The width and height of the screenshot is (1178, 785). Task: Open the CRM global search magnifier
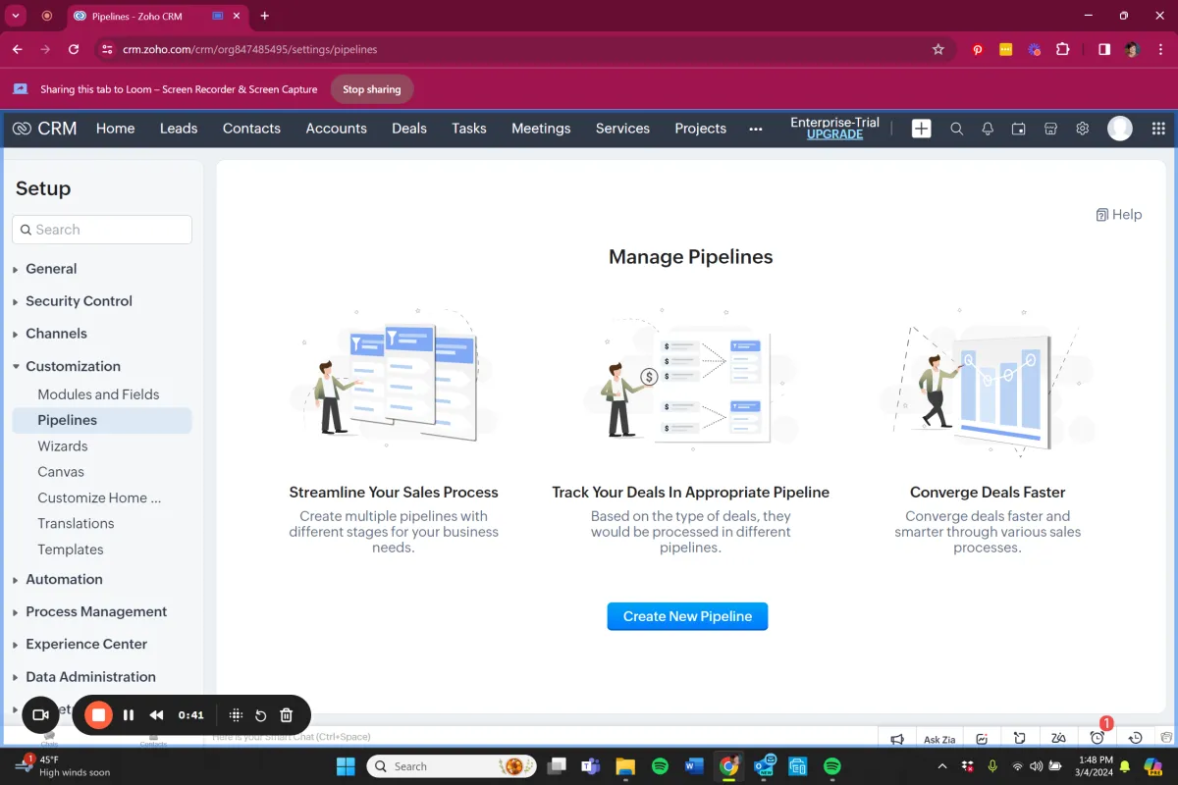[956, 129]
